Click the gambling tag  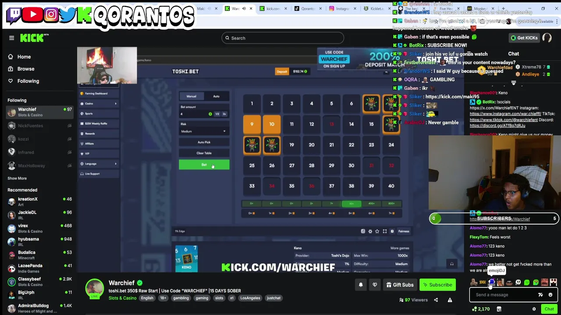click(x=181, y=298)
